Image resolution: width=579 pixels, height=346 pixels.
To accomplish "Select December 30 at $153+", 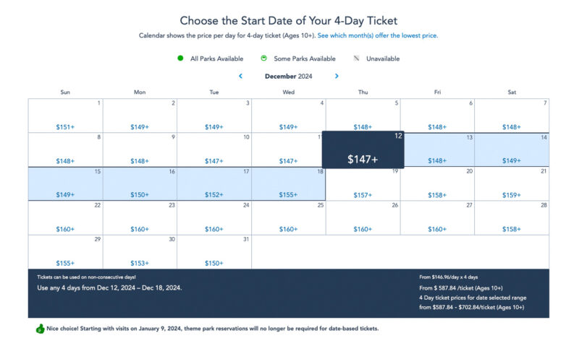I will [x=140, y=252].
